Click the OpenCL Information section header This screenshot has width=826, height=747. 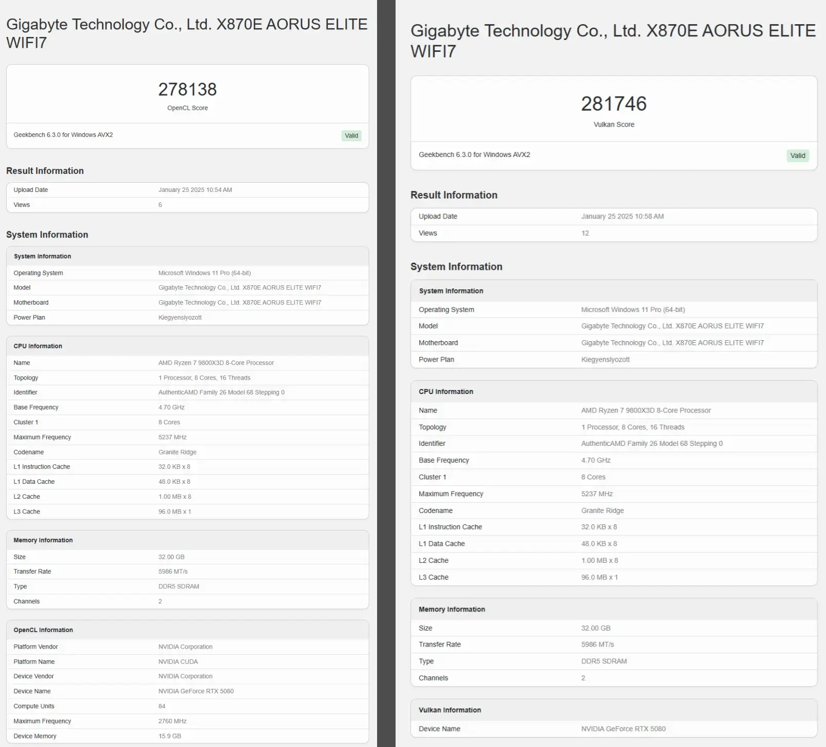[43, 630]
